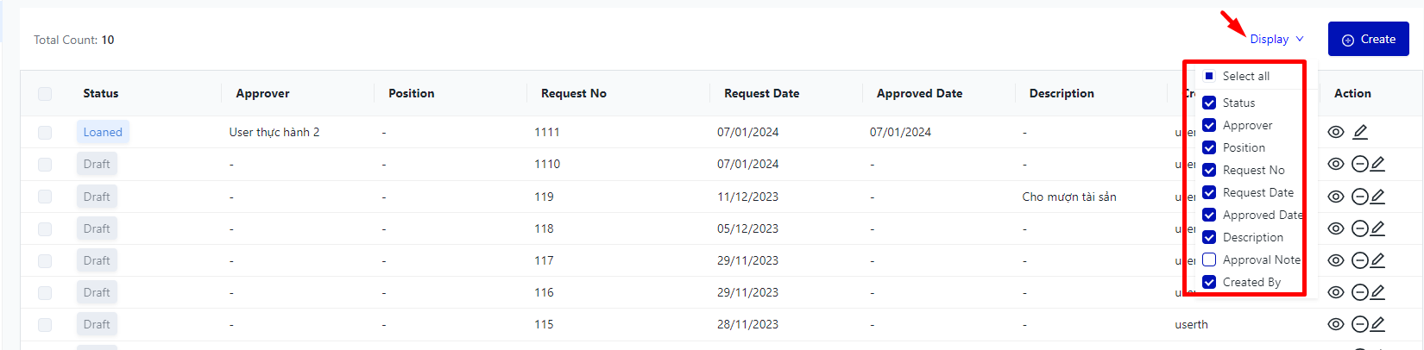1424x350 pixels.
Task: Collapse the Display columns dropdown
Action: 1269,39
